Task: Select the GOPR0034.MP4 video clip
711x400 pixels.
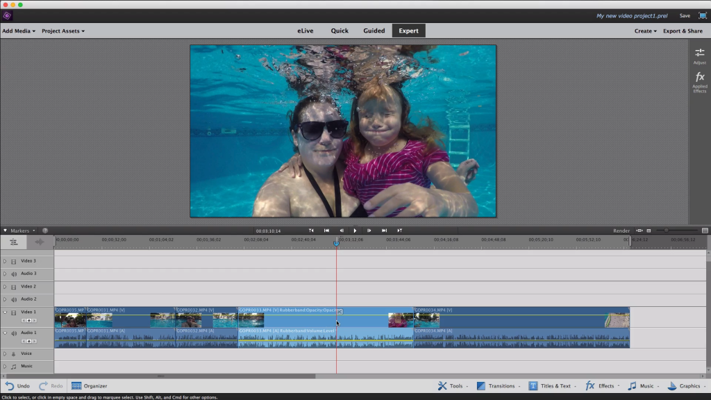Action: (x=521, y=317)
